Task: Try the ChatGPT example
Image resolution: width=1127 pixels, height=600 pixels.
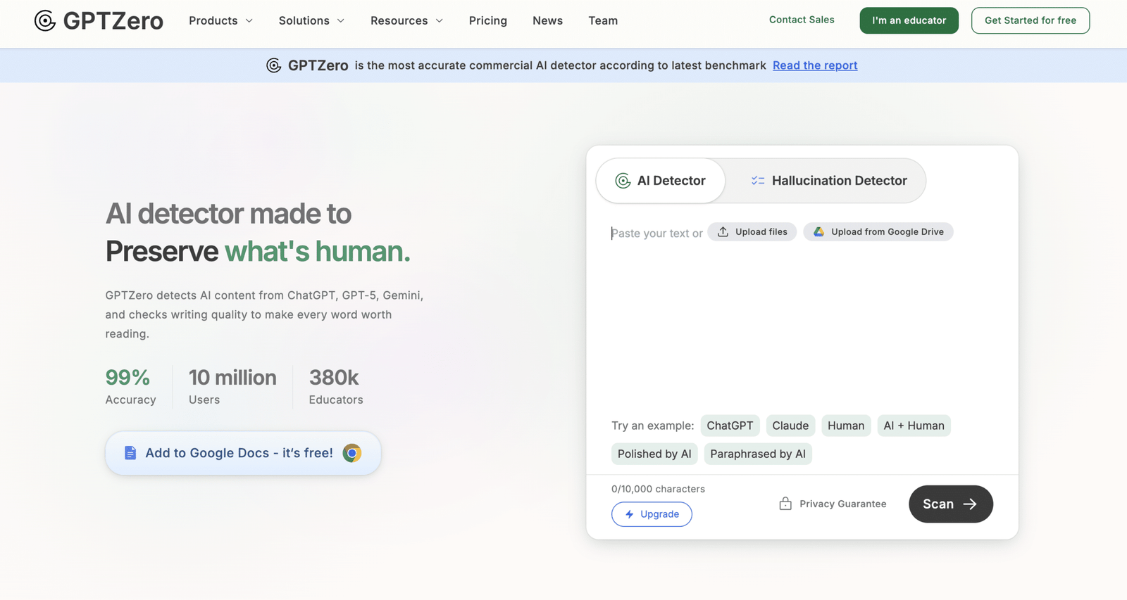Action: 730,426
